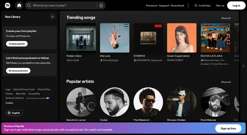
Task: Open the Patient Zero album cover
Action: (x=81, y=38)
